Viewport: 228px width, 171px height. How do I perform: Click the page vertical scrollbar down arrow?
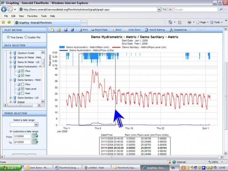[226, 153]
